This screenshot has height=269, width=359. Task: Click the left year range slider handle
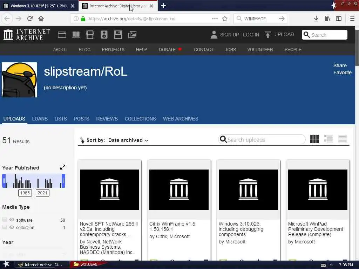[4, 181]
